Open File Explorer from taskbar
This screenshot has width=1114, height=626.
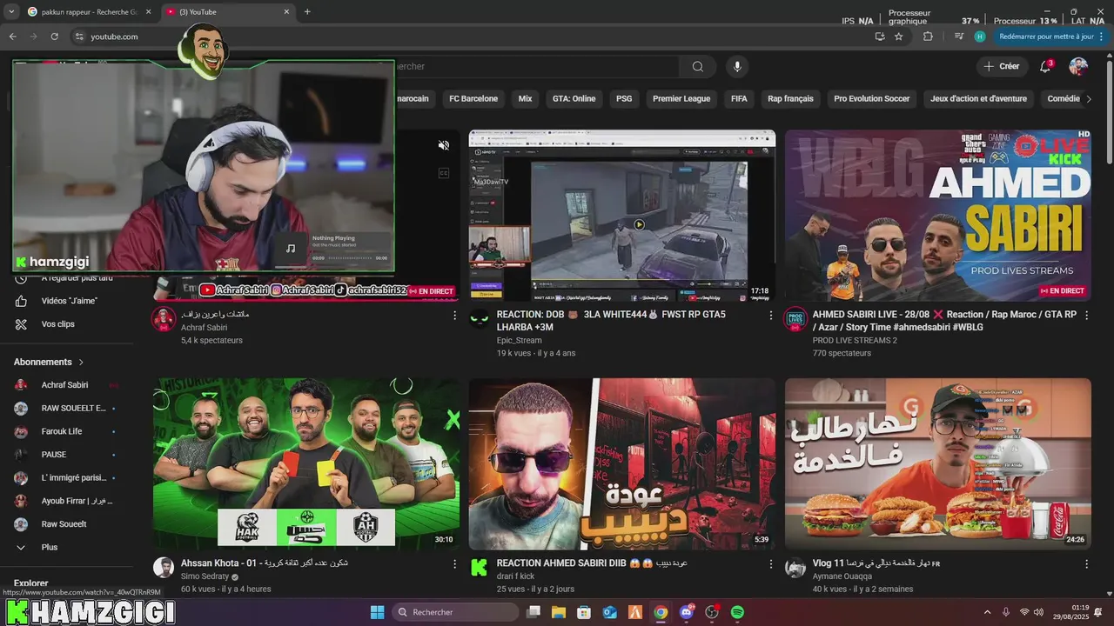[x=559, y=612]
